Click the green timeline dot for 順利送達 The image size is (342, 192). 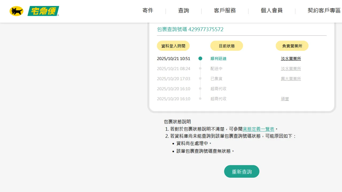coord(200,59)
